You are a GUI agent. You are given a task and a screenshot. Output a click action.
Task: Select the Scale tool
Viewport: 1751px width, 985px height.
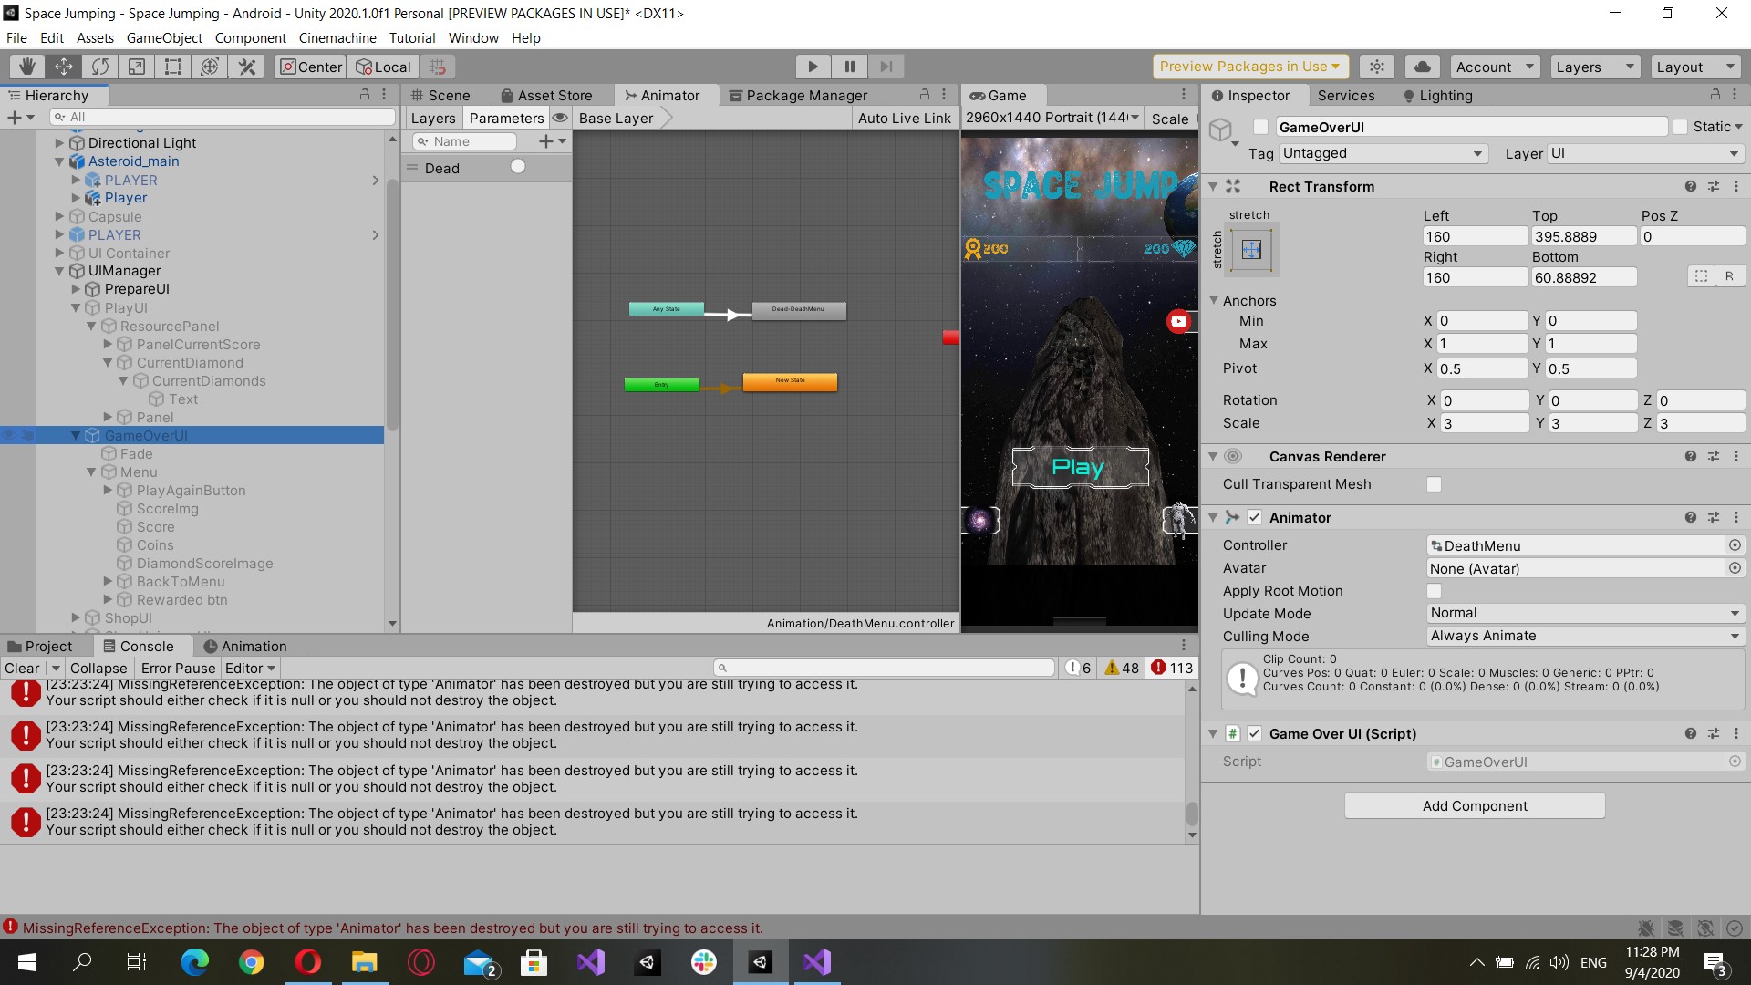pos(137,67)
